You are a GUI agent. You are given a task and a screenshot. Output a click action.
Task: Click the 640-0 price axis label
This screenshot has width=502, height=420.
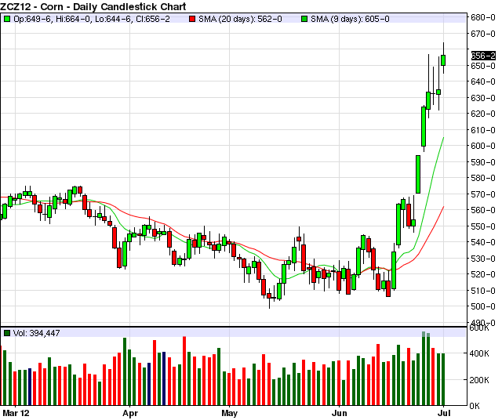(x=483, y=81)
